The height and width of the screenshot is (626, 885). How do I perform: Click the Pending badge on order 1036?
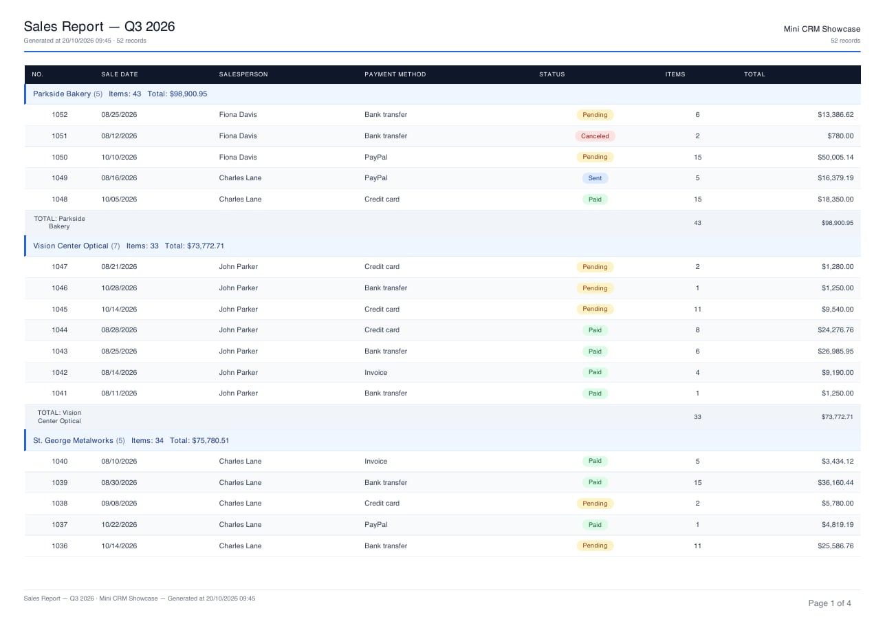coord(595,546)
